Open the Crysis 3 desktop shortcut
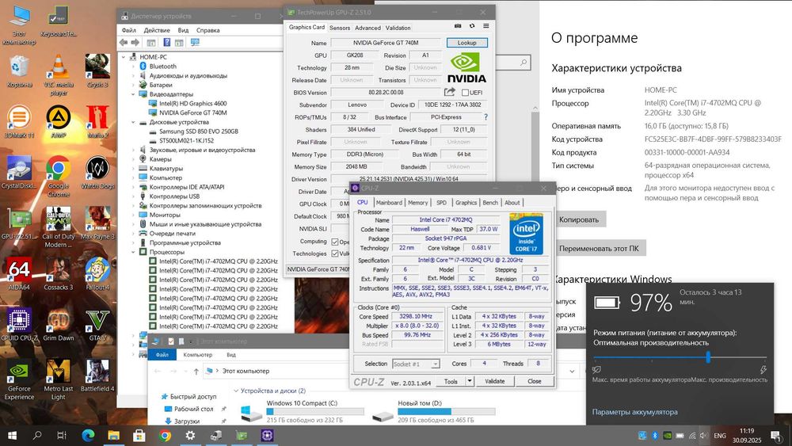This screenshot has height=446, width=792. click(x=97, y=71)
